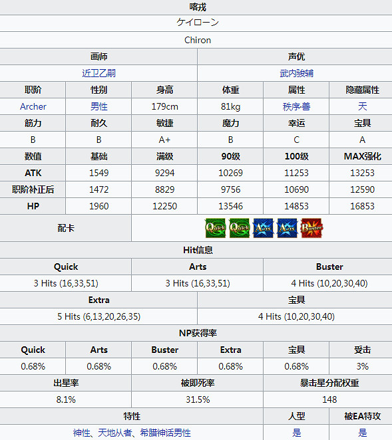Open the 神性 trait link

[x=81, y=433]
